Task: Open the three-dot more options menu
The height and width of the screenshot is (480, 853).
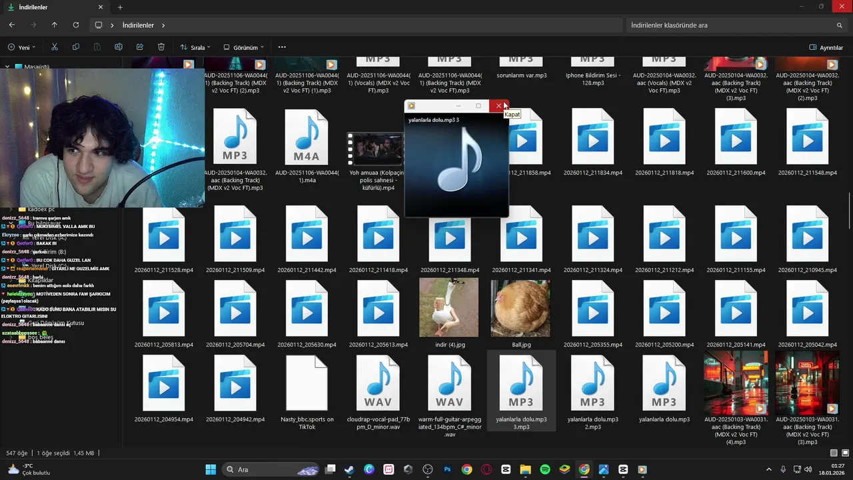Action: tap(282, 47)
